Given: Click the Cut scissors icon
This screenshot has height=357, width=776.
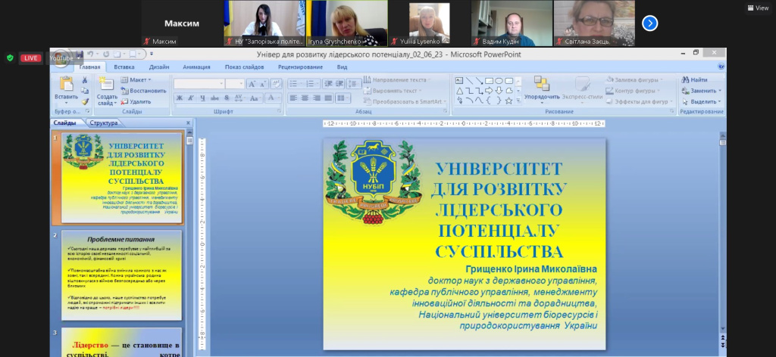Looking at the screenshot, I should pyautogui.click(x=85, y=80).
